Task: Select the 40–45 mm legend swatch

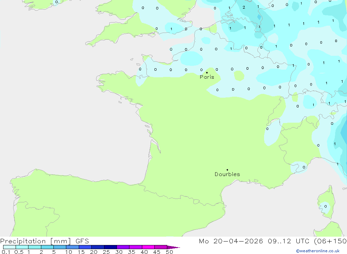Action: (x=148, y=247)
